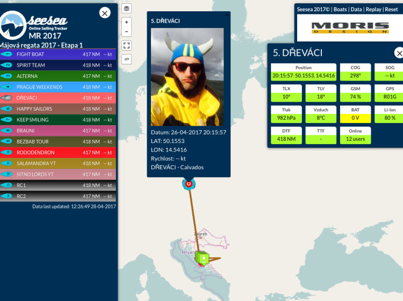Click the GSM 74 % value
Image resolution: width=403 pixels, height=301 pixels.
[356, 97]
